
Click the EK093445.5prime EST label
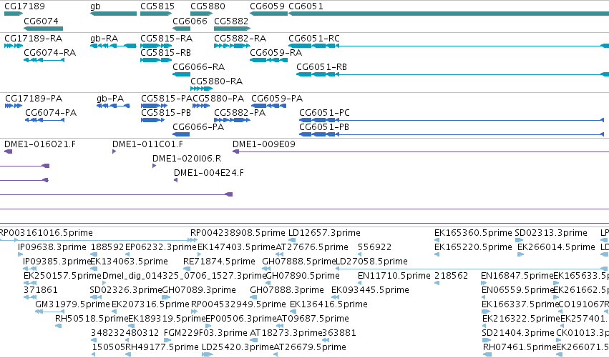coord(370,290)
